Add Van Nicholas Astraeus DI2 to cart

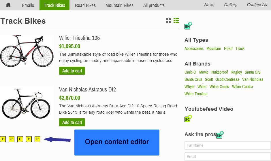[x=72, y=122]
